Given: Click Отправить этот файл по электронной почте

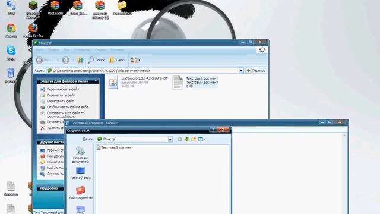Looking at the screenshot, I should pyautogui.click(x=65, y=115).
